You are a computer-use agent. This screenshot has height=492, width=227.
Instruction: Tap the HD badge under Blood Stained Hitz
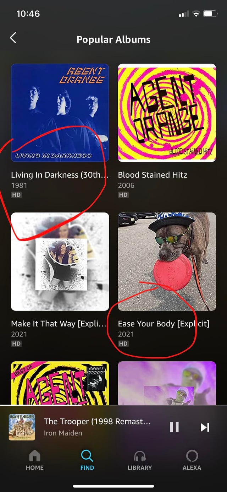(123, 195)
